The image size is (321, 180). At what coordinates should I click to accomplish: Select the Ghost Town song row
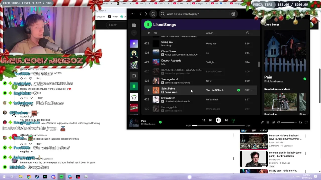[x=201, y=53]
